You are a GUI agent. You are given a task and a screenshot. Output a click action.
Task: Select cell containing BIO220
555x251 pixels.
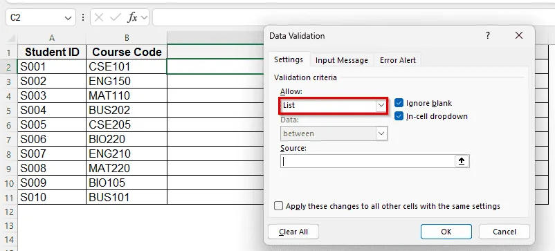pos(127,139)
